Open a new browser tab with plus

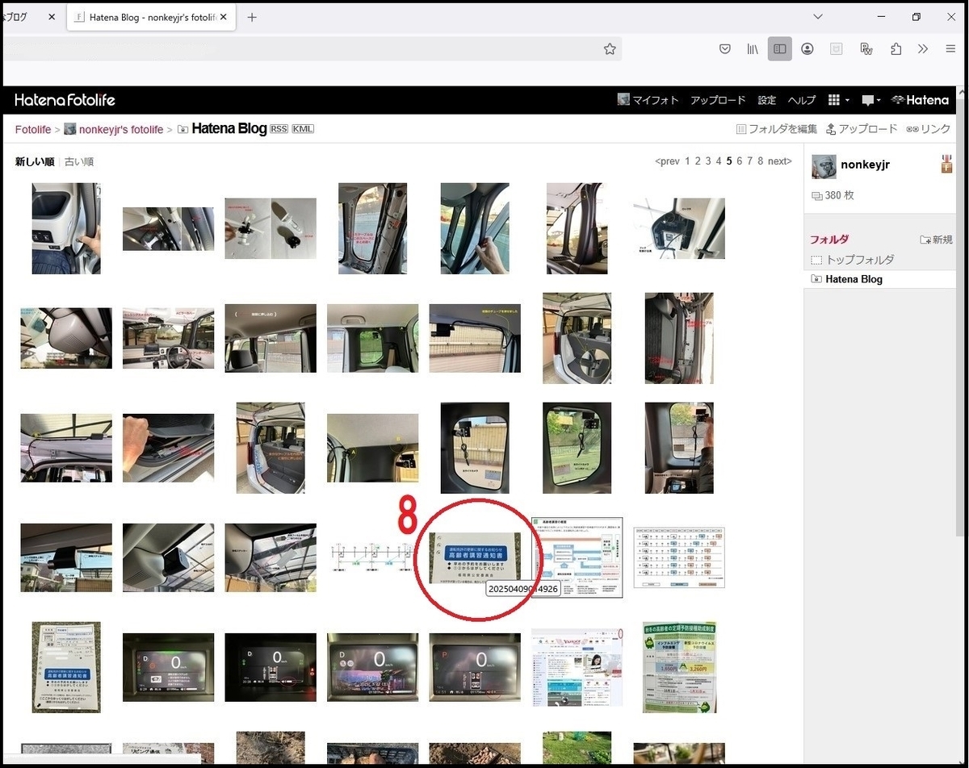tap(252, 17)
